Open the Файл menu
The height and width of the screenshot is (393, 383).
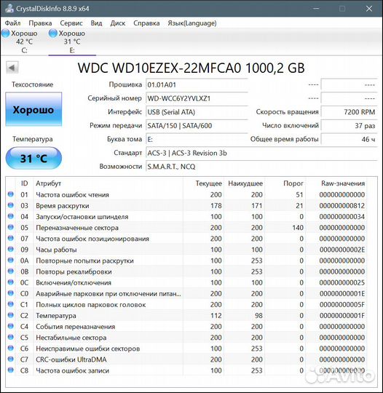click(x=12, y=23)
